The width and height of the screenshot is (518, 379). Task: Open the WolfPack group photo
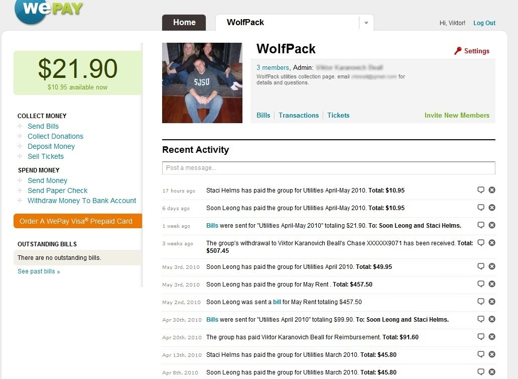[x=202, y=82]
